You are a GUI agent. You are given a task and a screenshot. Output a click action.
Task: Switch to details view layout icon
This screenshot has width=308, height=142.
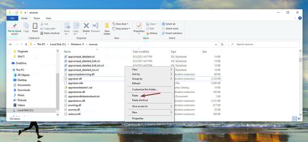coord(294,119)
